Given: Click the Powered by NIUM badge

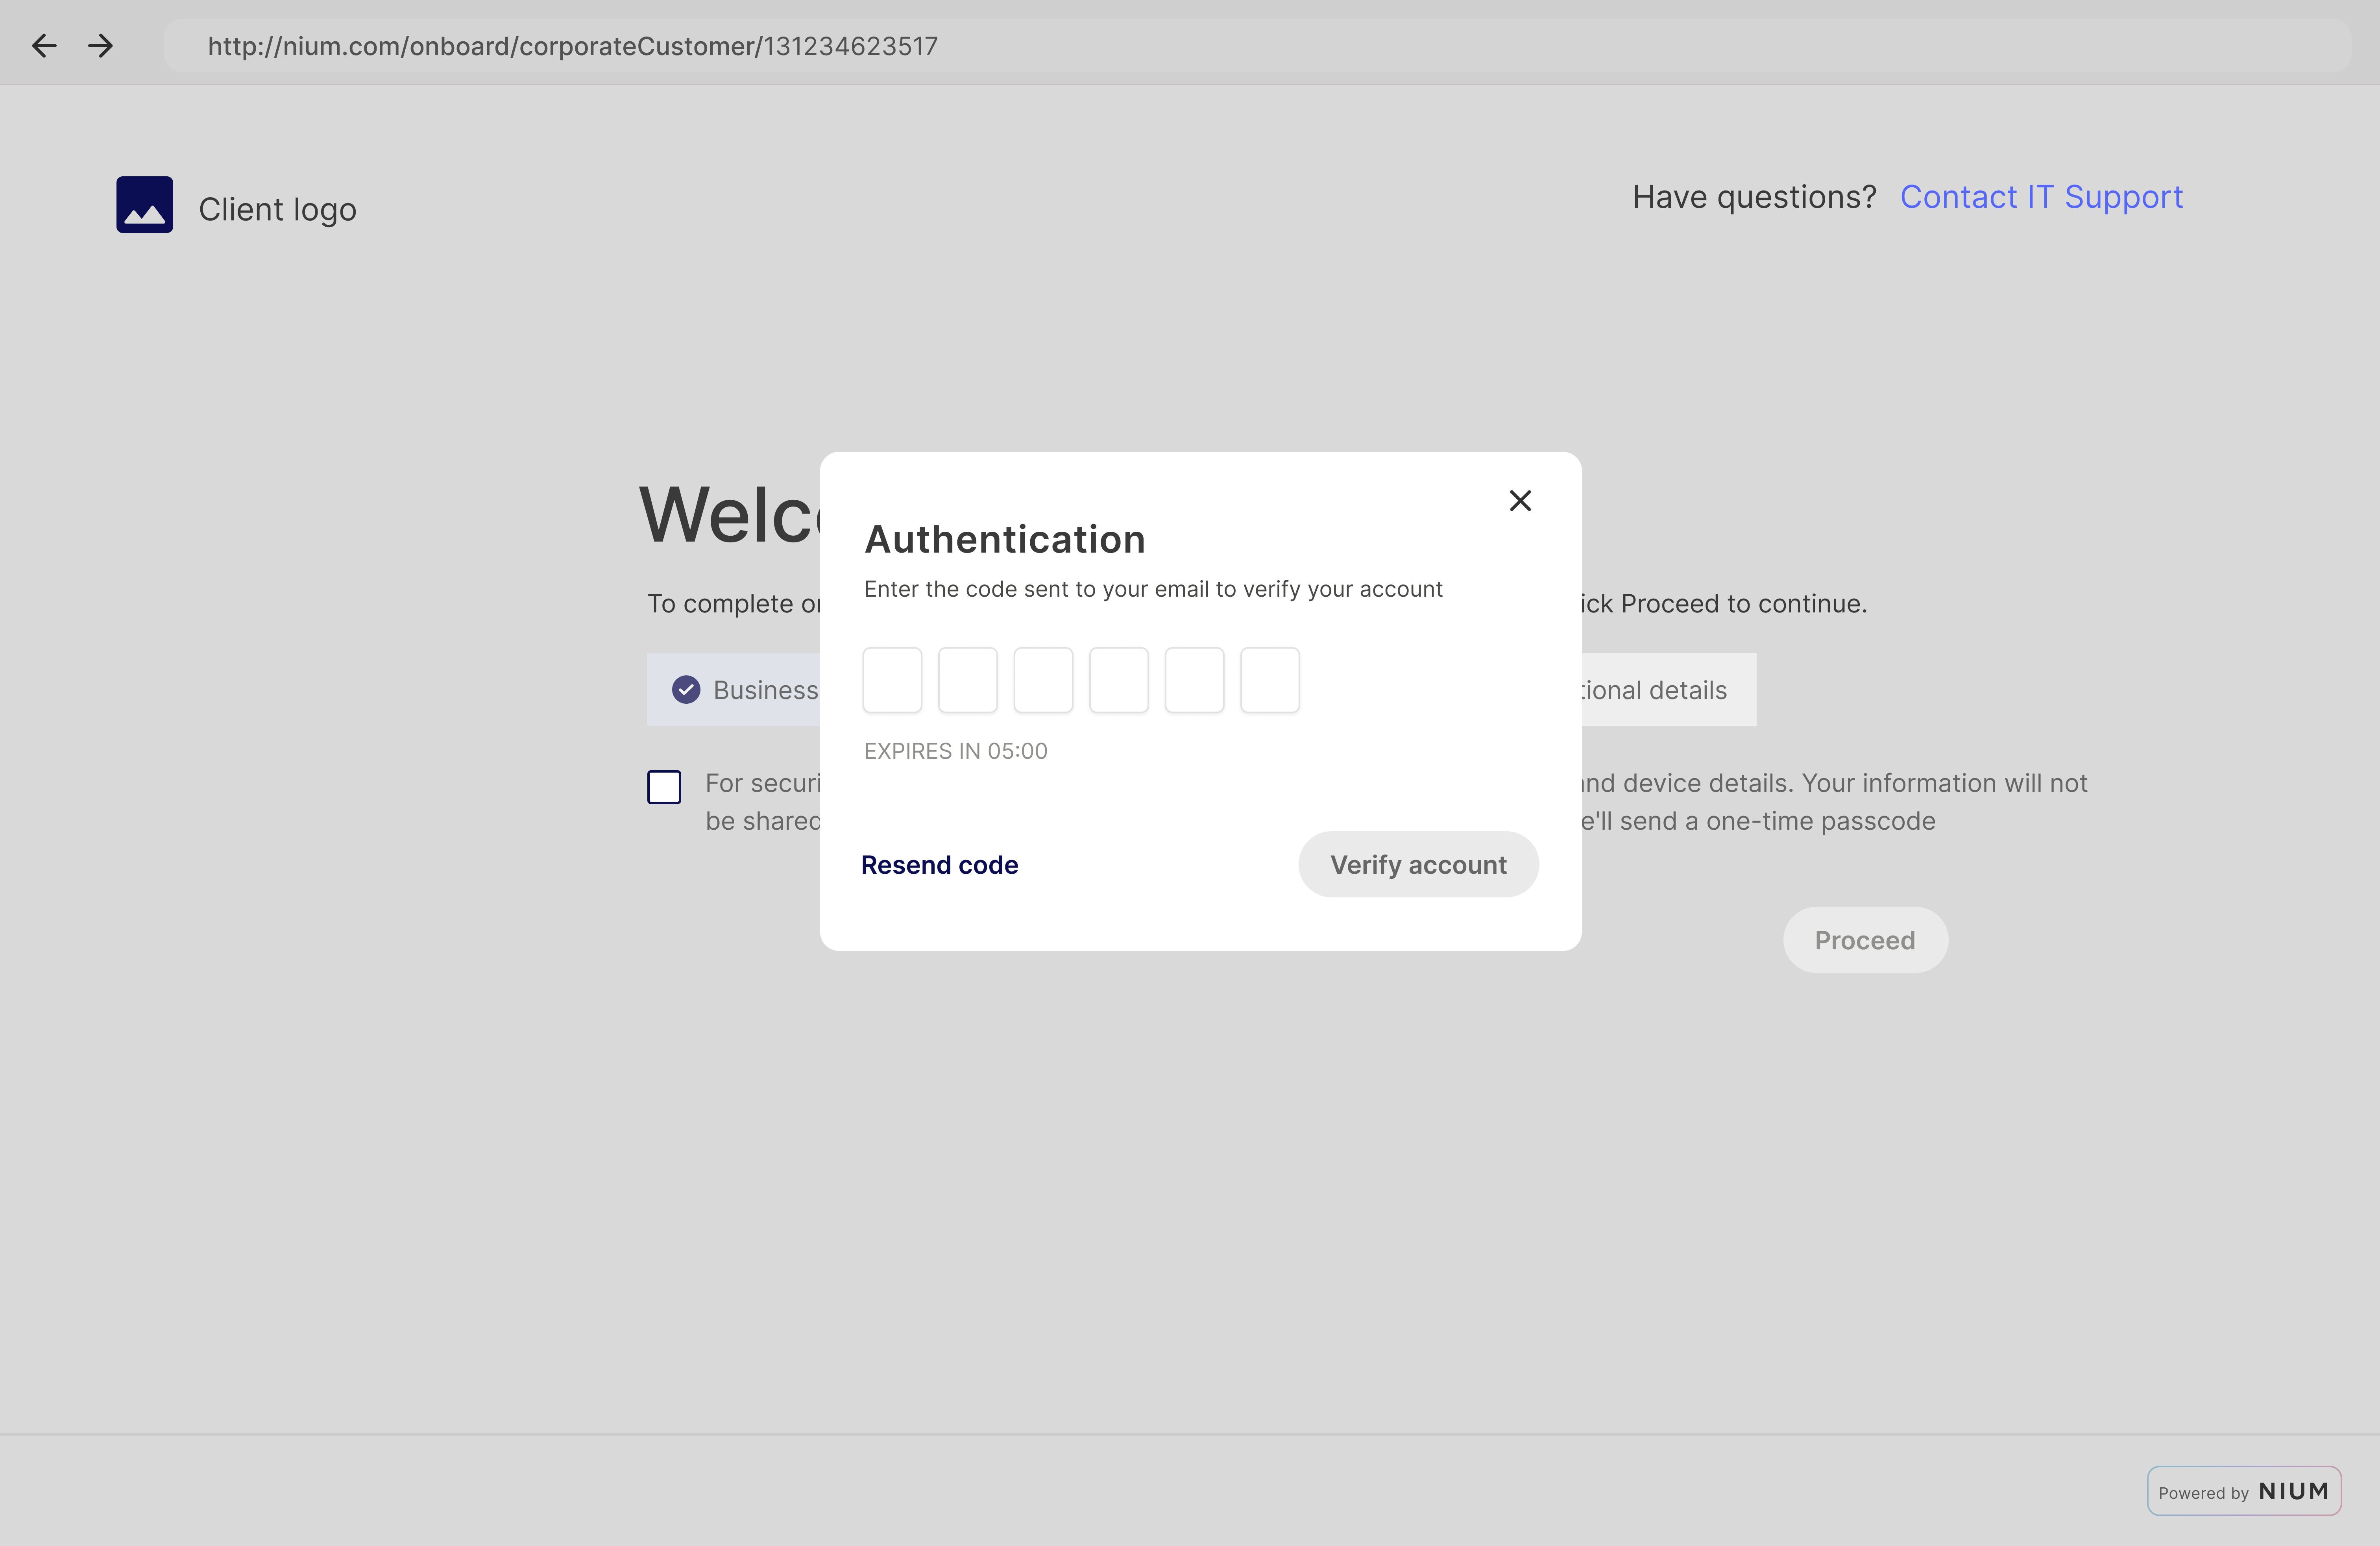Looking at the screenshot, I should (x=2243, y=1491).
